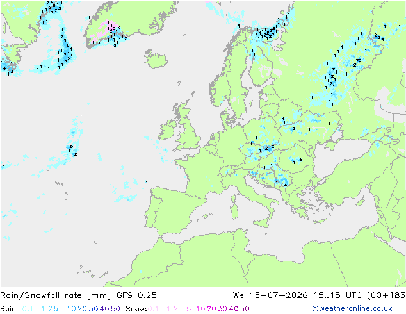The width and height of the screenshot is (406, 314).
Task: Click the island of Corsica
Action: point(233,199)
